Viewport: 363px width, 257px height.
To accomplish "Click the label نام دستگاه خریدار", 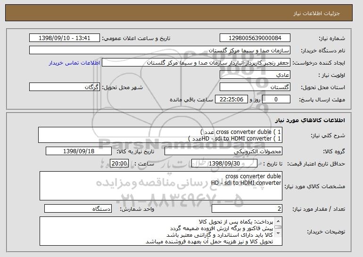I will pos(323,50).
